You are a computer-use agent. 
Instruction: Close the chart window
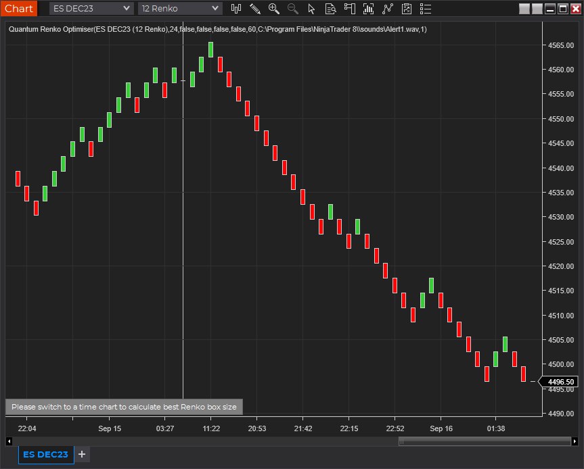click(575, 9)
